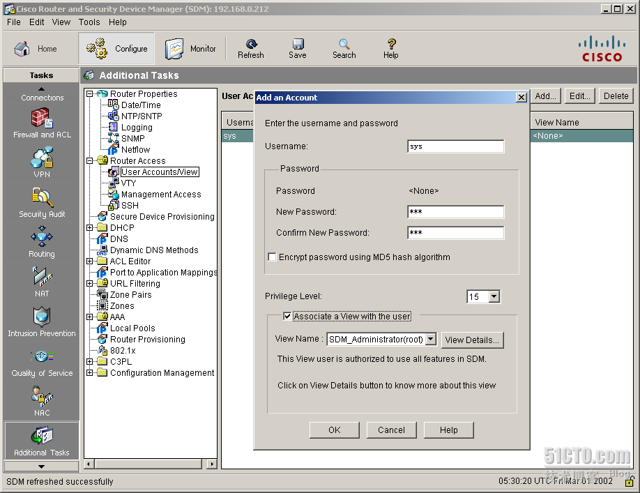The width and height of the screenshot is (640, 493).
Task: Select the SNMP tree node
Action: (132, 138)
